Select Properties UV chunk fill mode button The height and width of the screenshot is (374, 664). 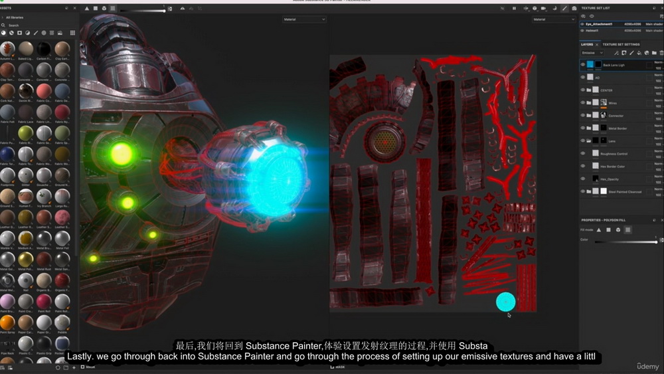[x=628, y=230]
